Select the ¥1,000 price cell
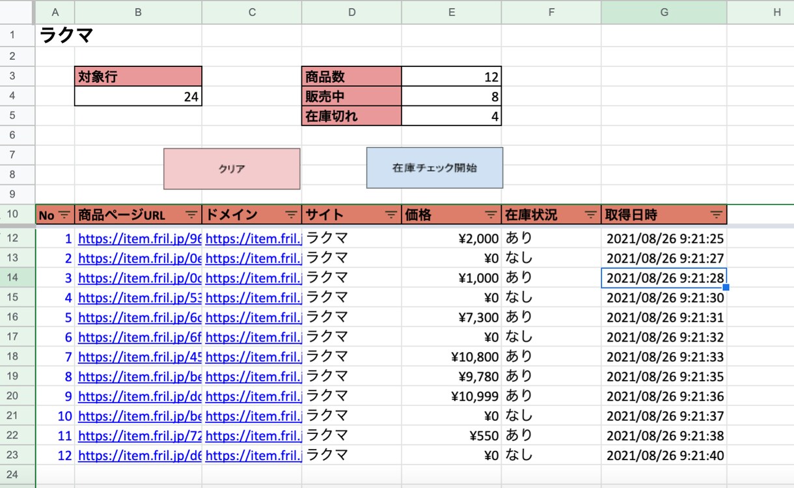Screen dimensions: 794x488 (x=452, y=278)
